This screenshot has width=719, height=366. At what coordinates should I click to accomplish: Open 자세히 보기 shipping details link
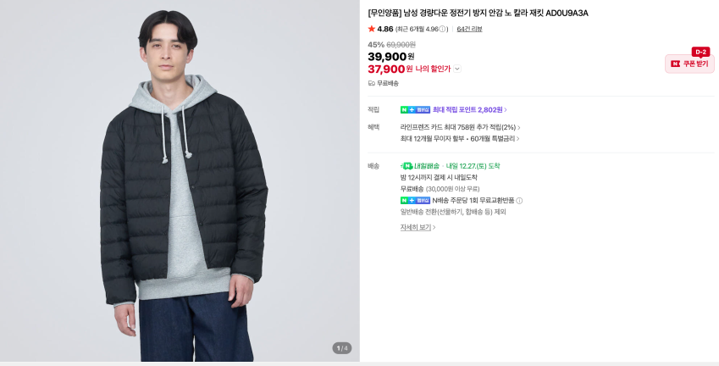click(x=418, y=227)
